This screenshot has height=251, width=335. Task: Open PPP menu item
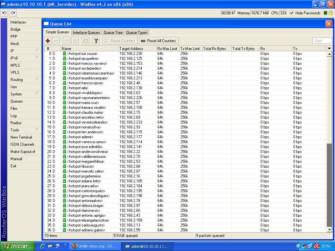click(x=24, y=37)
